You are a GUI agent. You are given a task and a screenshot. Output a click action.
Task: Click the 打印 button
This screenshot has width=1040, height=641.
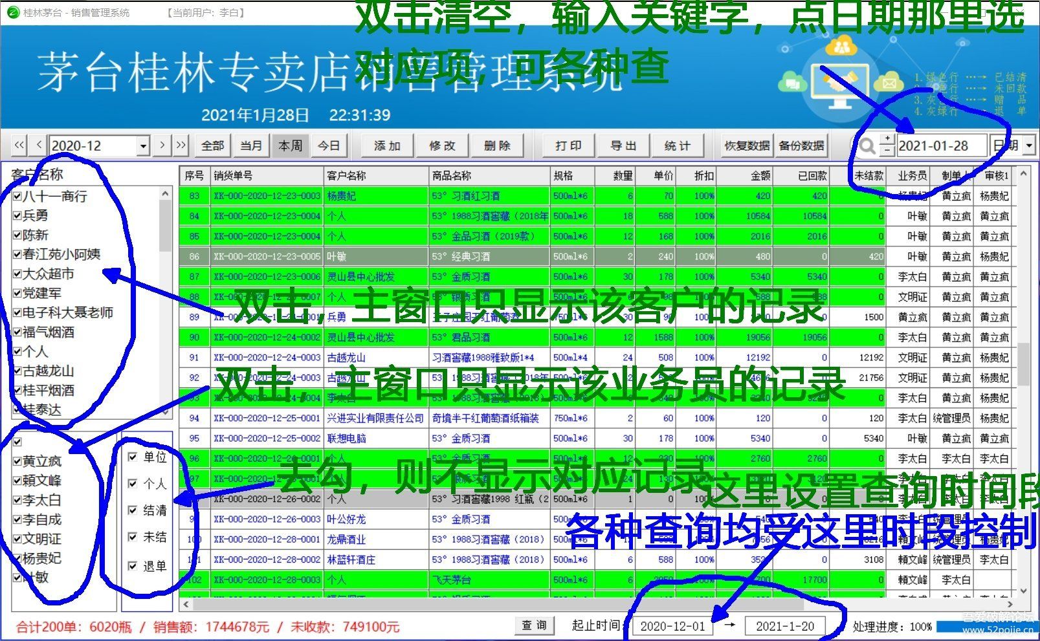(x=568, y=146)
